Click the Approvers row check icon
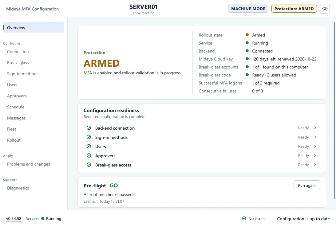 click(89, 155)
